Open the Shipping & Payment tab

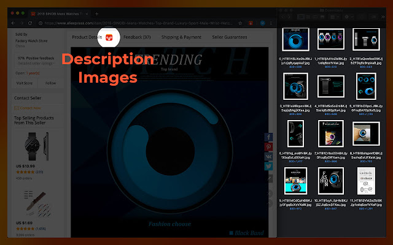181,37
